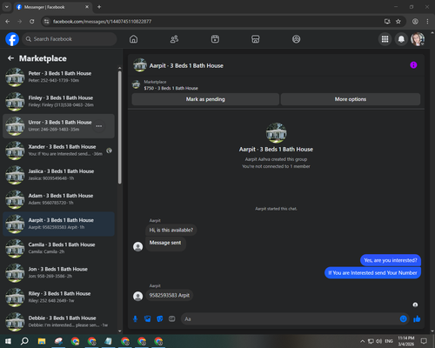Open the more options dots on Urror chat
The width and height of the screenshot is (435, 348).
(x=99, y=126)
